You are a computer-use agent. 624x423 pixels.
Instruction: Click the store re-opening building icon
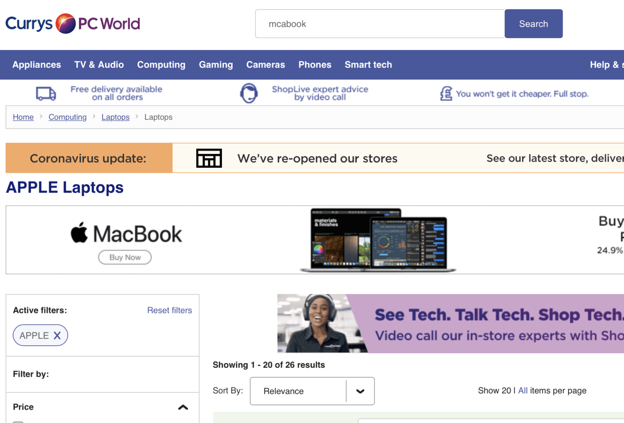209,158
